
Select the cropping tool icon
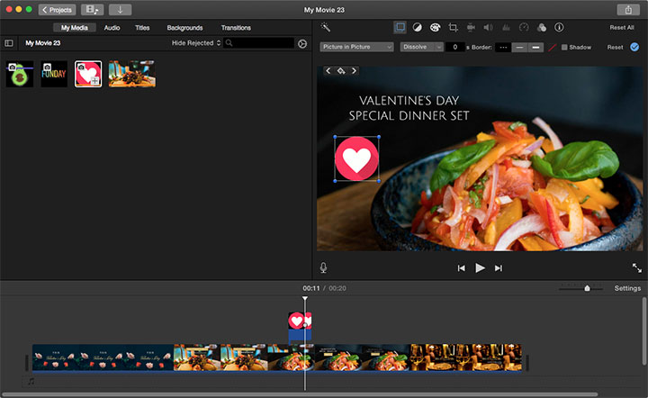click(x=453, y=28)
